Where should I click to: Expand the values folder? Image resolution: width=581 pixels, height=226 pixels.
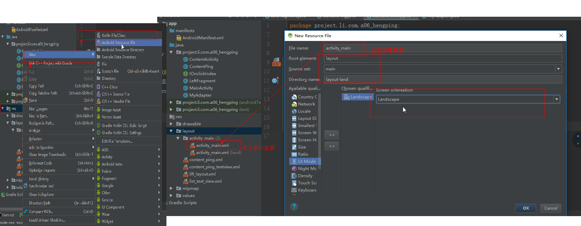tap(171, 196)
